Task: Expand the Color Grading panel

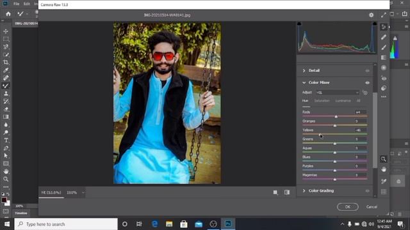Action: click(x=304, y=191)
